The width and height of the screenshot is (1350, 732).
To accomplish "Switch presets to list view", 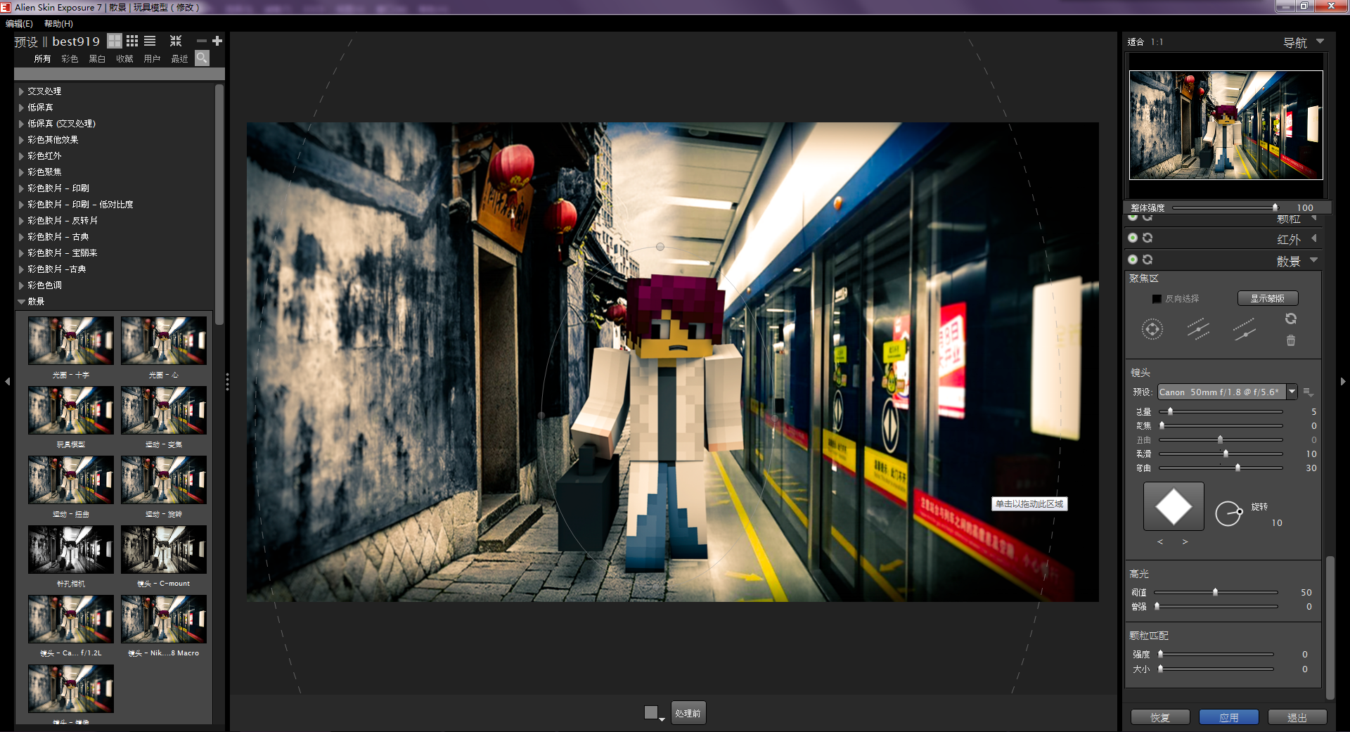I will pos(150,41).
